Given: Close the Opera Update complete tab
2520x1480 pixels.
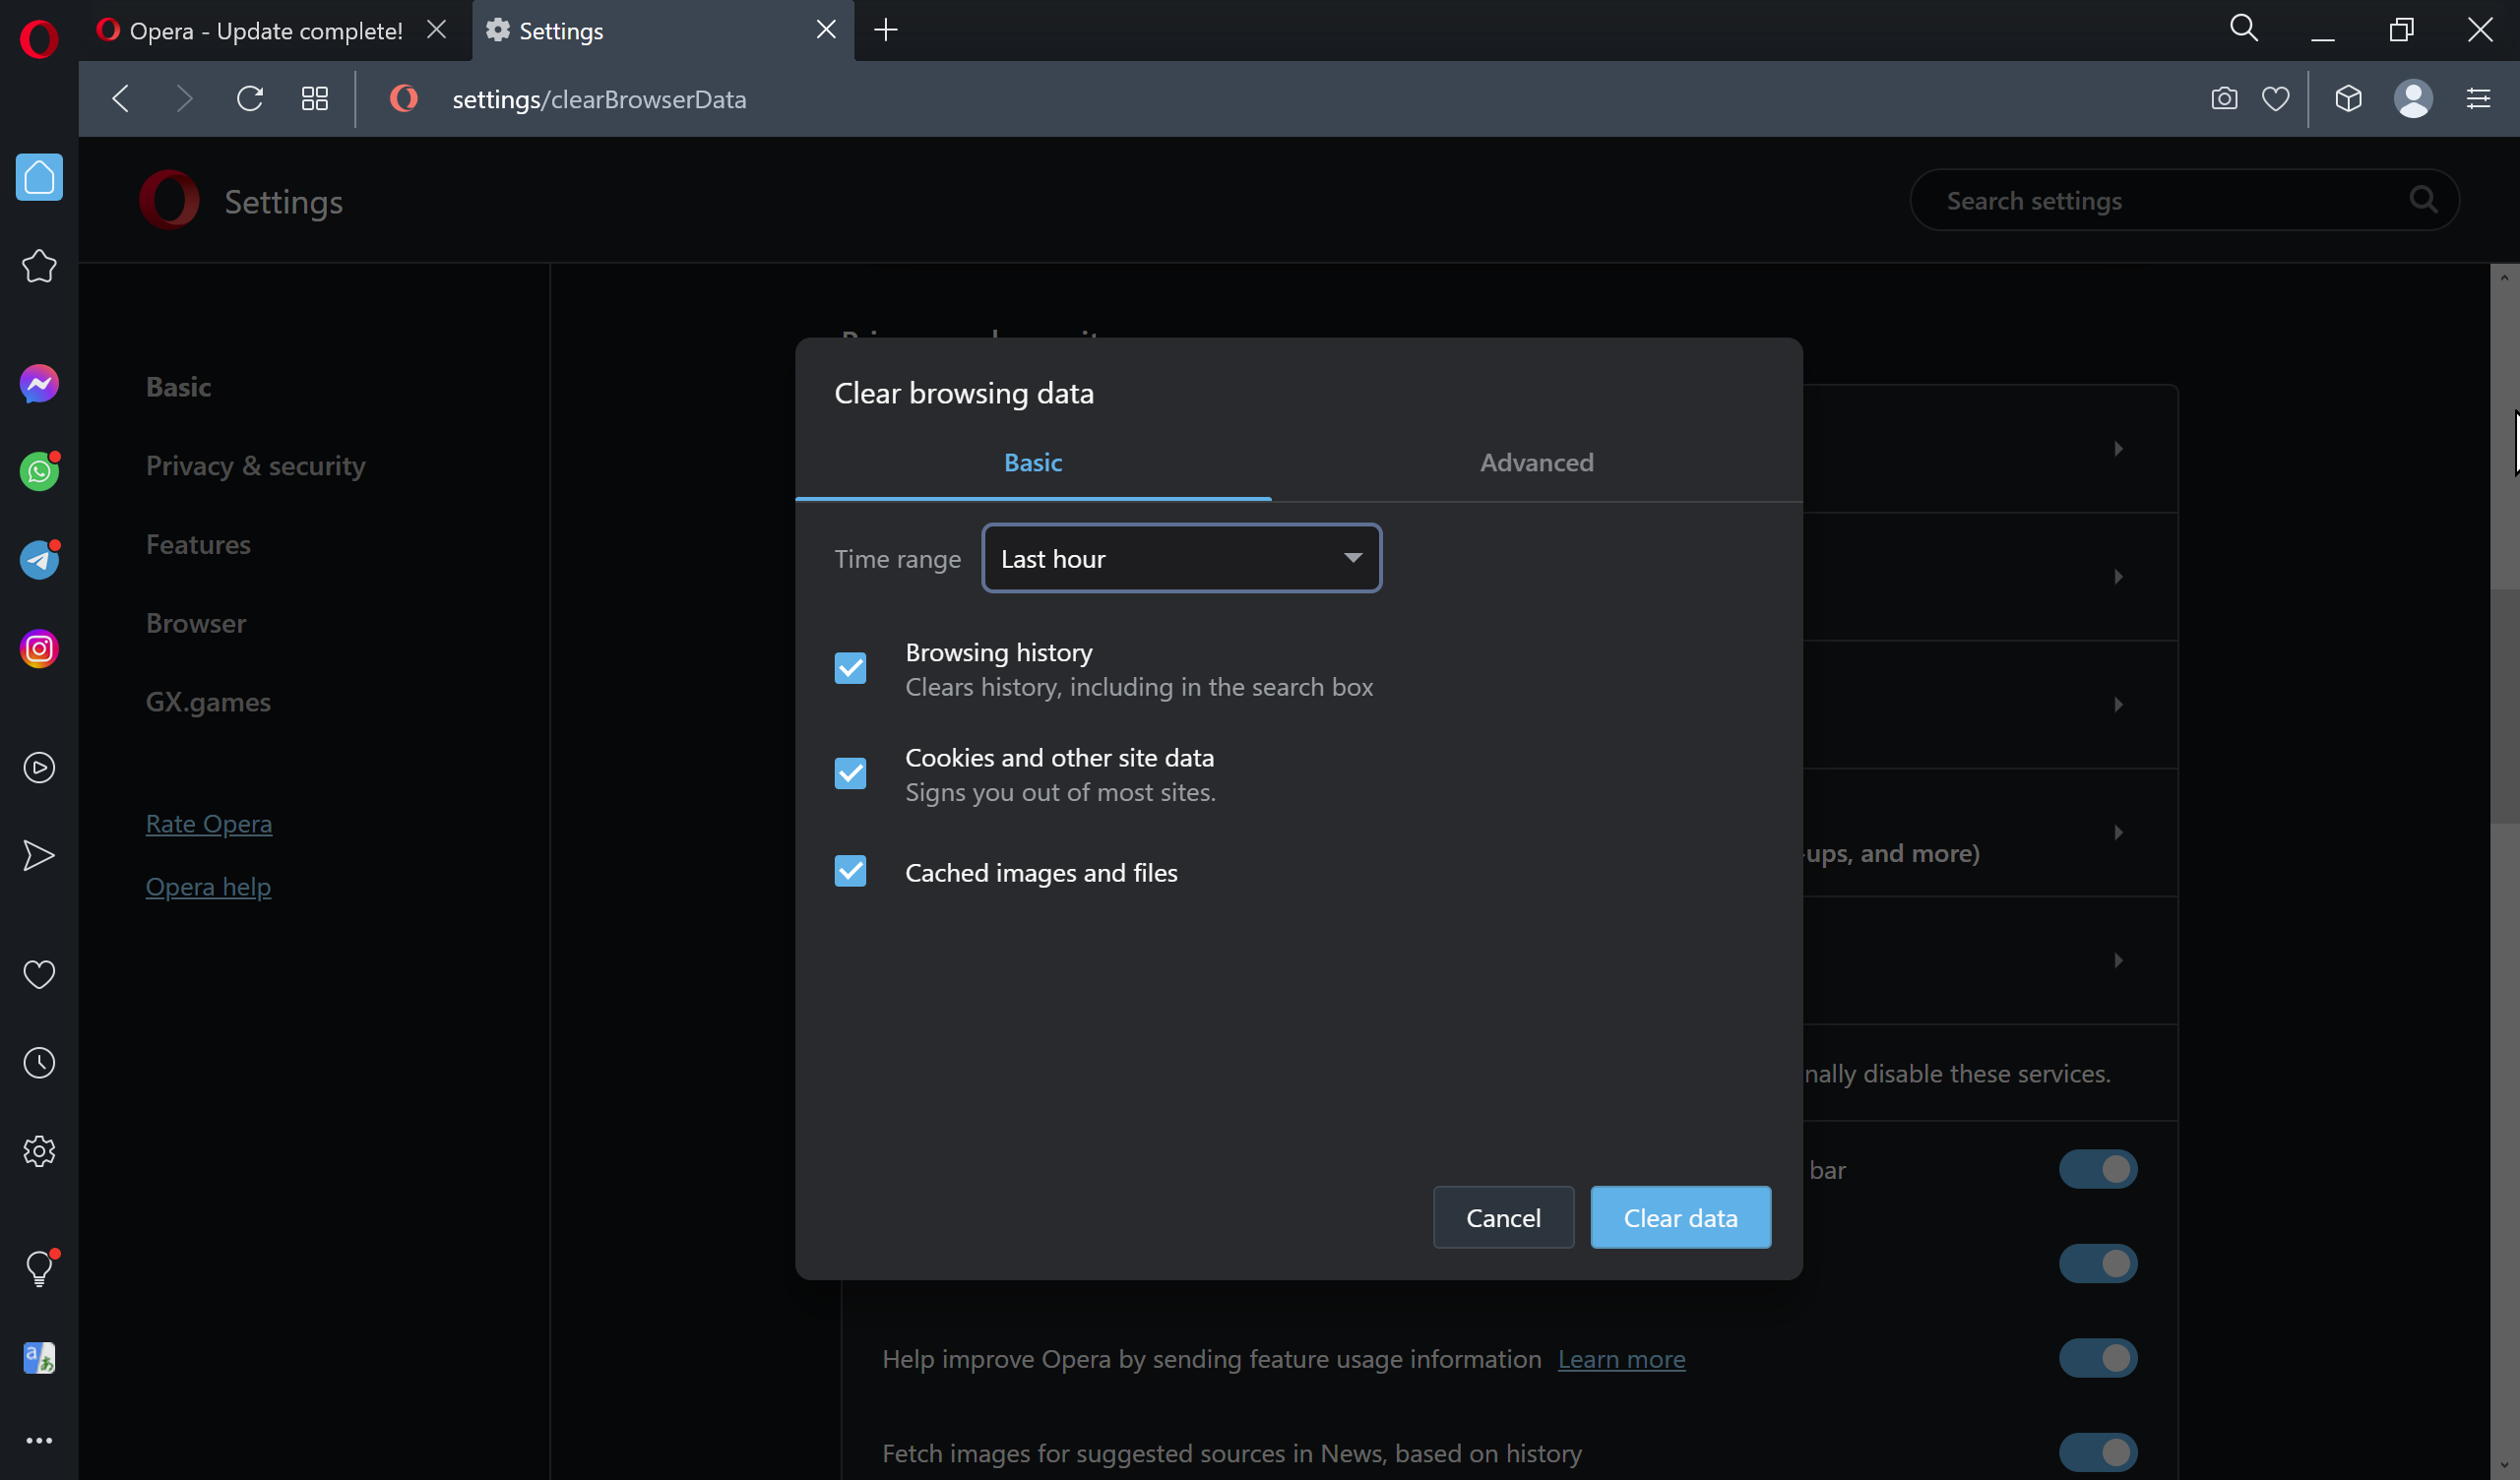Looking at the screenshot, I should click(x=437, y=30).
